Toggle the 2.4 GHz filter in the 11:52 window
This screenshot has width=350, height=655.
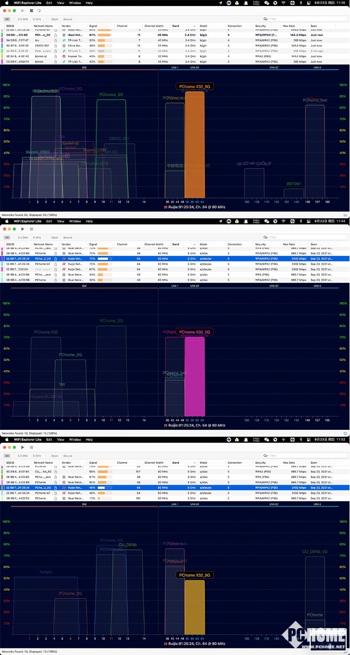(x=23, y=456)
